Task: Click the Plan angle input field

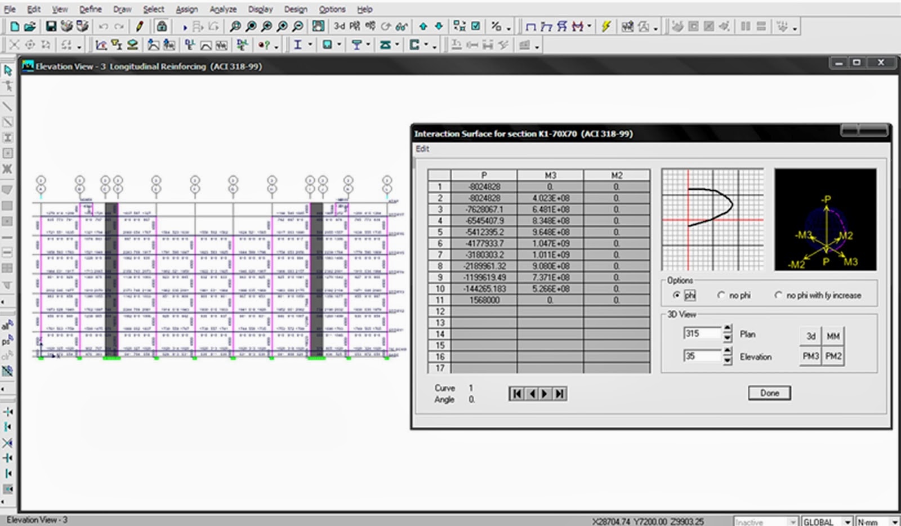Action: point(702,333)
